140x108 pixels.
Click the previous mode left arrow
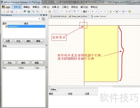(101, 12)
